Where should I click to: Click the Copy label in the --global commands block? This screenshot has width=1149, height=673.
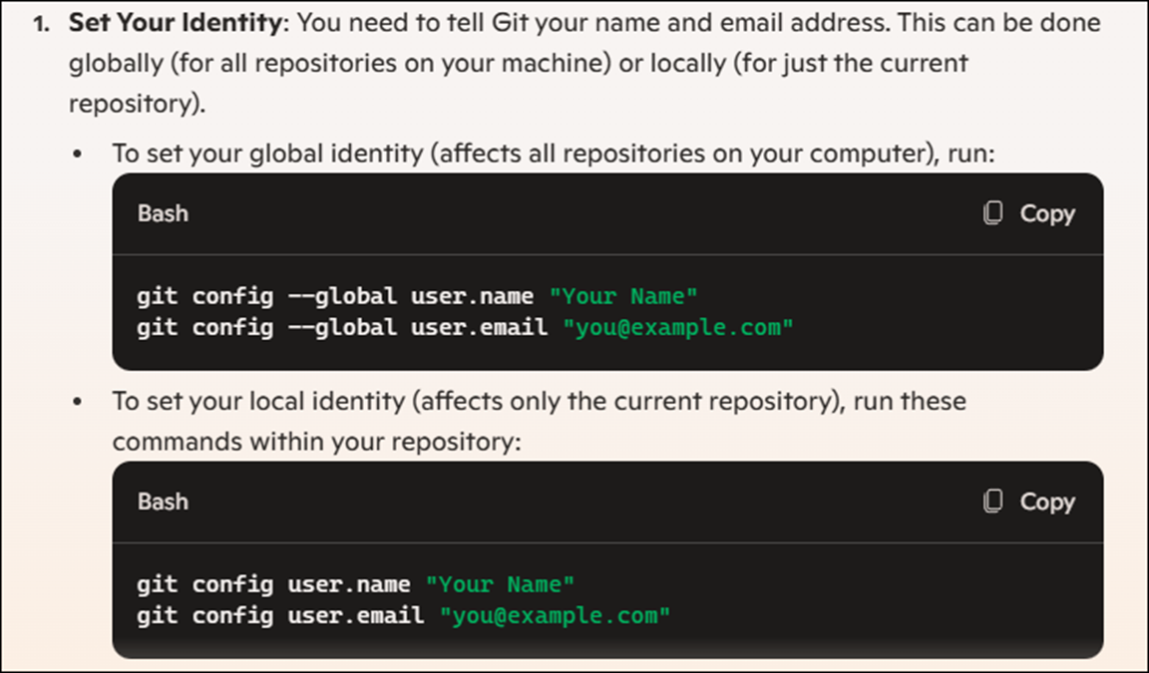1047,213
